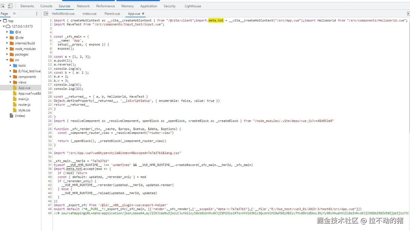Select the Sources panel tab

65,6
